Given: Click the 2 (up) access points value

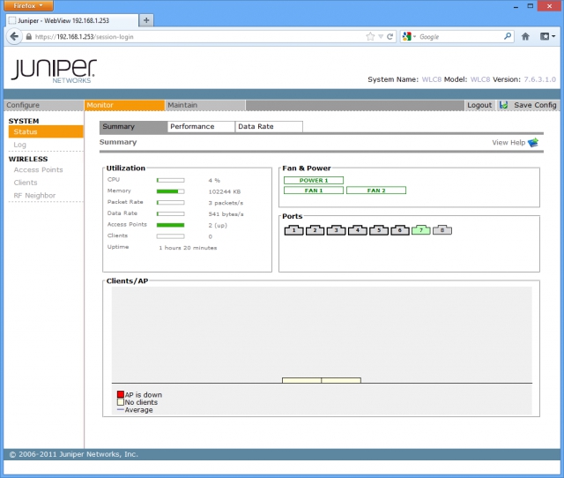Looking at the screenshot, I should point(218,225).
